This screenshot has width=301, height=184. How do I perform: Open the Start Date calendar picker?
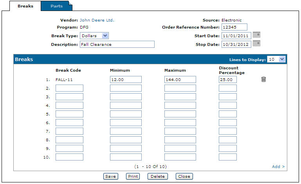[256, 35]
